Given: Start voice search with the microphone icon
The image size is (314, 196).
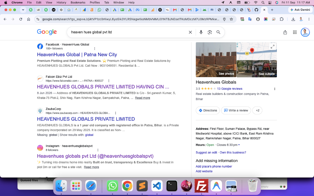Looking at the screenshot, I should [201, 32].
